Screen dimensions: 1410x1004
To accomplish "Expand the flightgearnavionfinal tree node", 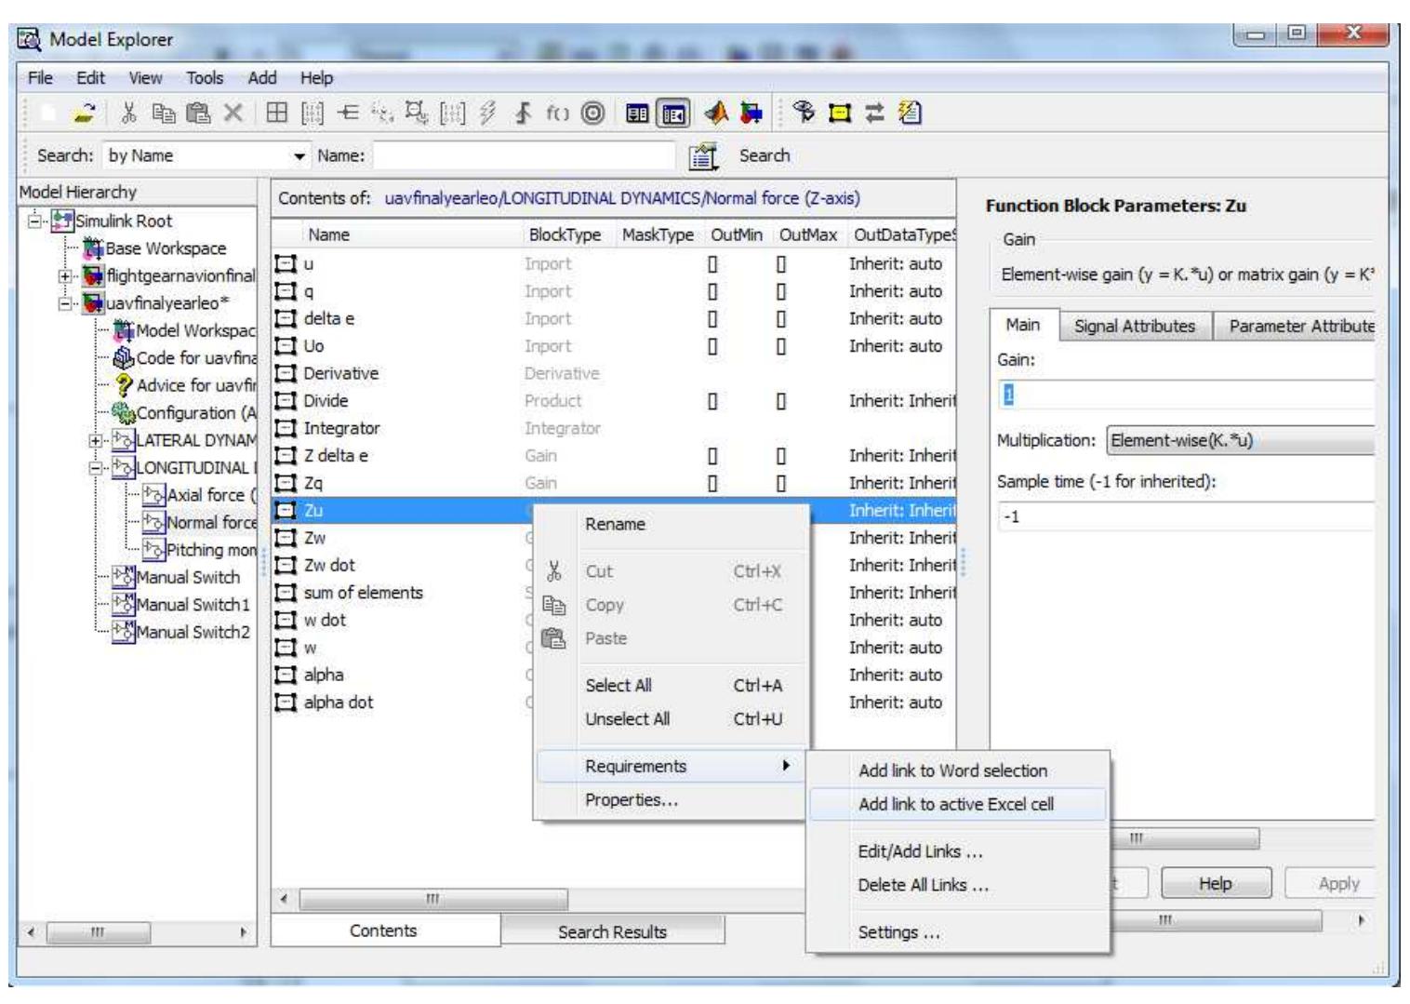I will pyautogui.click(x=66, y=276).
